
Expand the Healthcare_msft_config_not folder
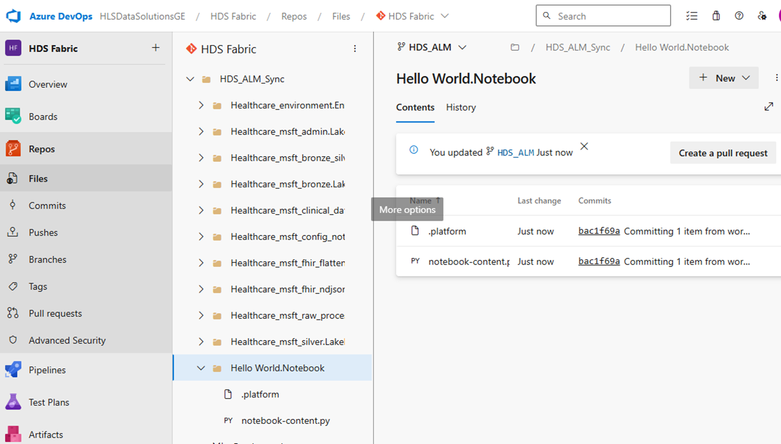click(201, 237)
